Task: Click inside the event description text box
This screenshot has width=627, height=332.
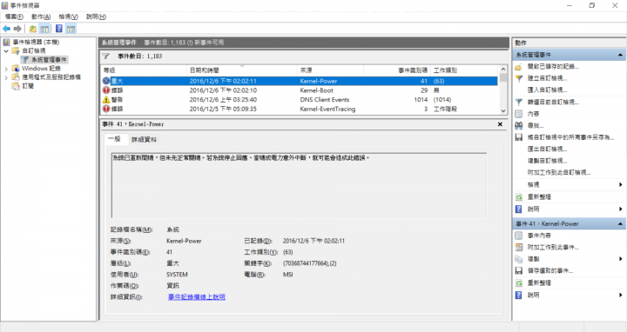Action: point(299,185)
